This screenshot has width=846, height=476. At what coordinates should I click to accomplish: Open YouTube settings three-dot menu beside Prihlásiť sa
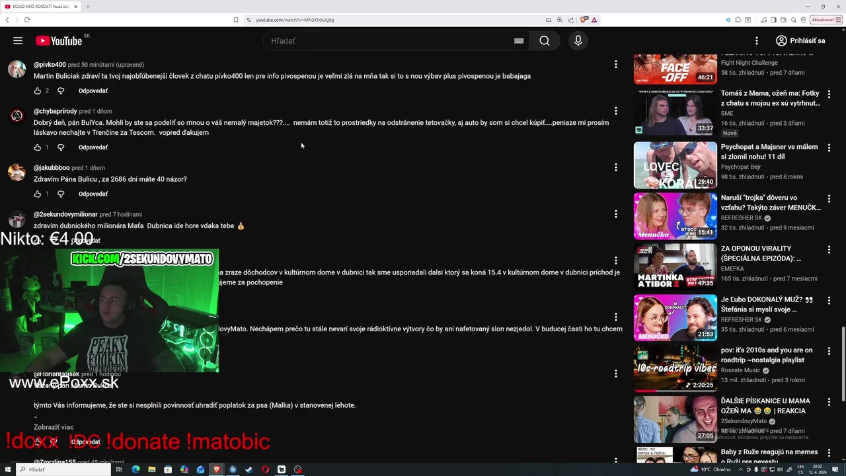[757, 41]
